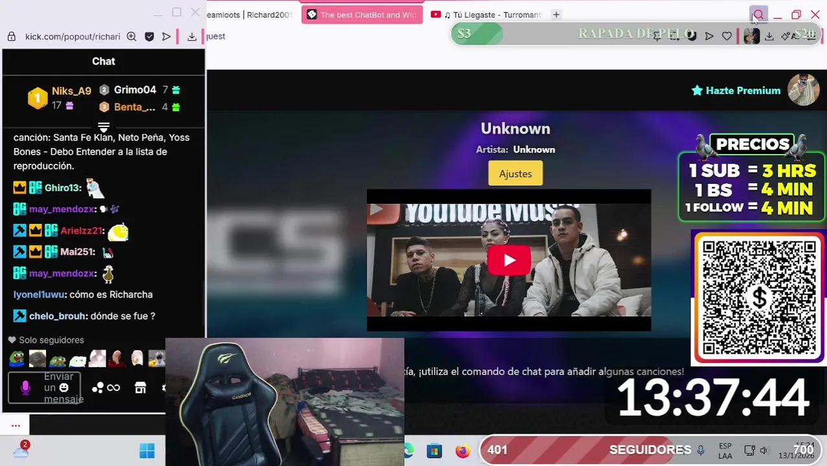This screenshot has width=827, height=466.
Task: Open the Windows Start menu
Action: pos(147,451)
